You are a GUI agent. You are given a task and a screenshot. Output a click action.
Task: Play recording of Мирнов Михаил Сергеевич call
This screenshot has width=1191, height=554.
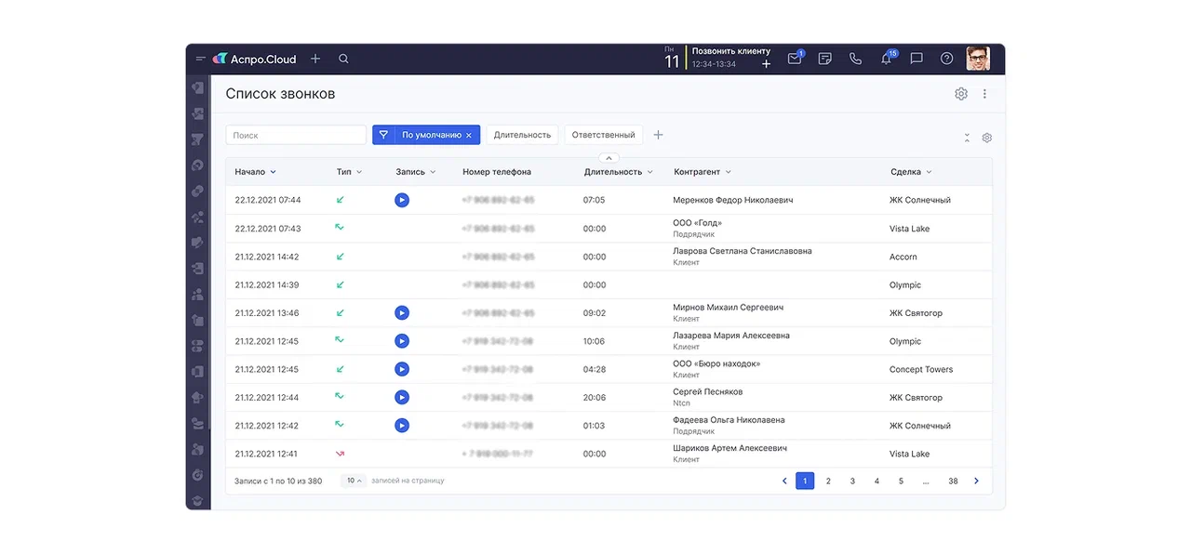[x=401, y=313]
